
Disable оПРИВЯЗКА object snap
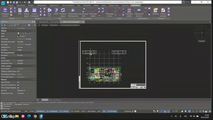pyautogui.click(x=40, y=111)
